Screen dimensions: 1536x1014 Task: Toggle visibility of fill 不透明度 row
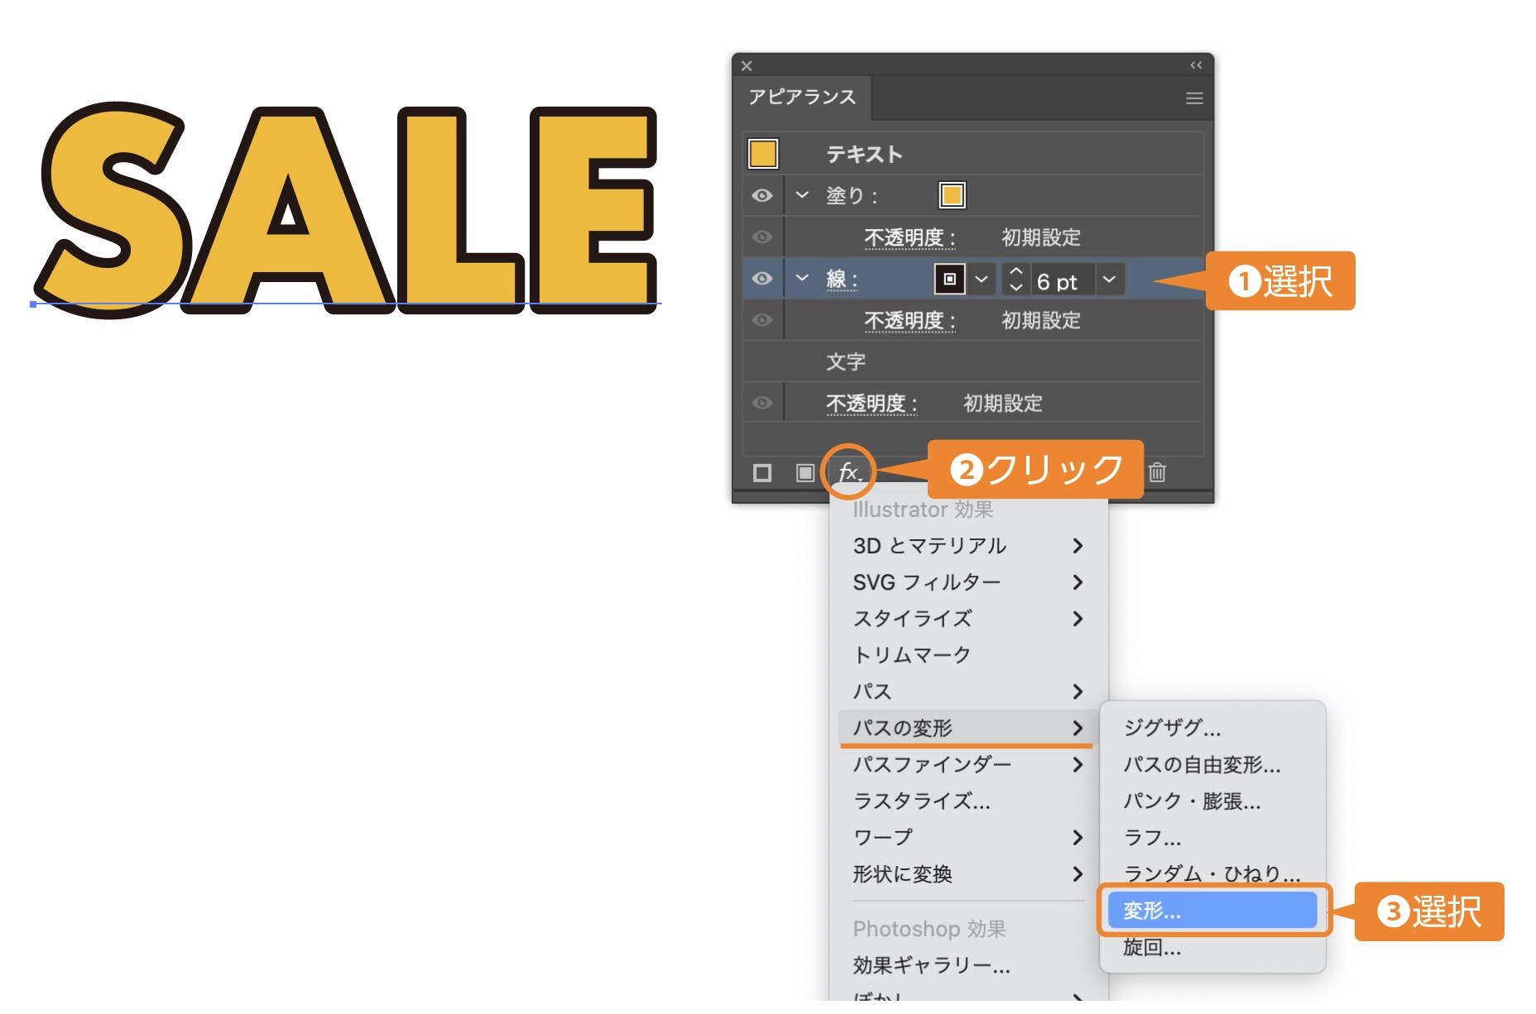762,237
